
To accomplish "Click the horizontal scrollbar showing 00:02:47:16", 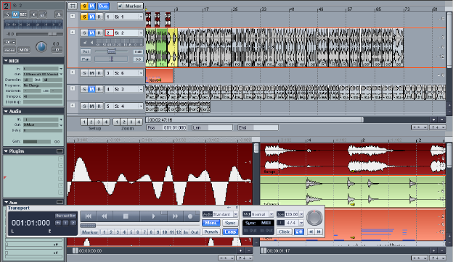I will point(255,119).
